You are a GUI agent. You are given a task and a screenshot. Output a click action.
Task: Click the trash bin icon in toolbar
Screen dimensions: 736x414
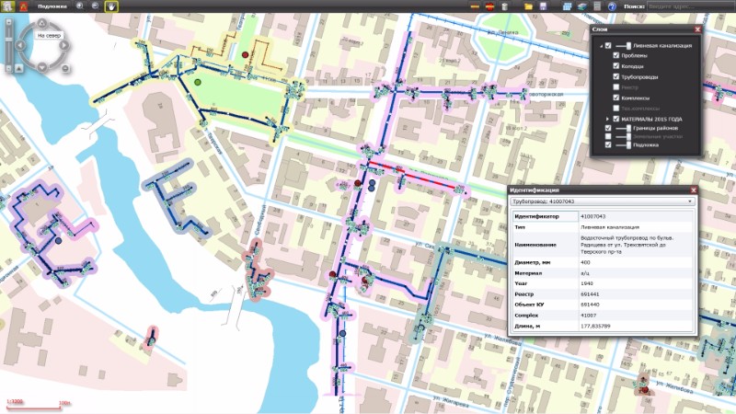(504, 6)
